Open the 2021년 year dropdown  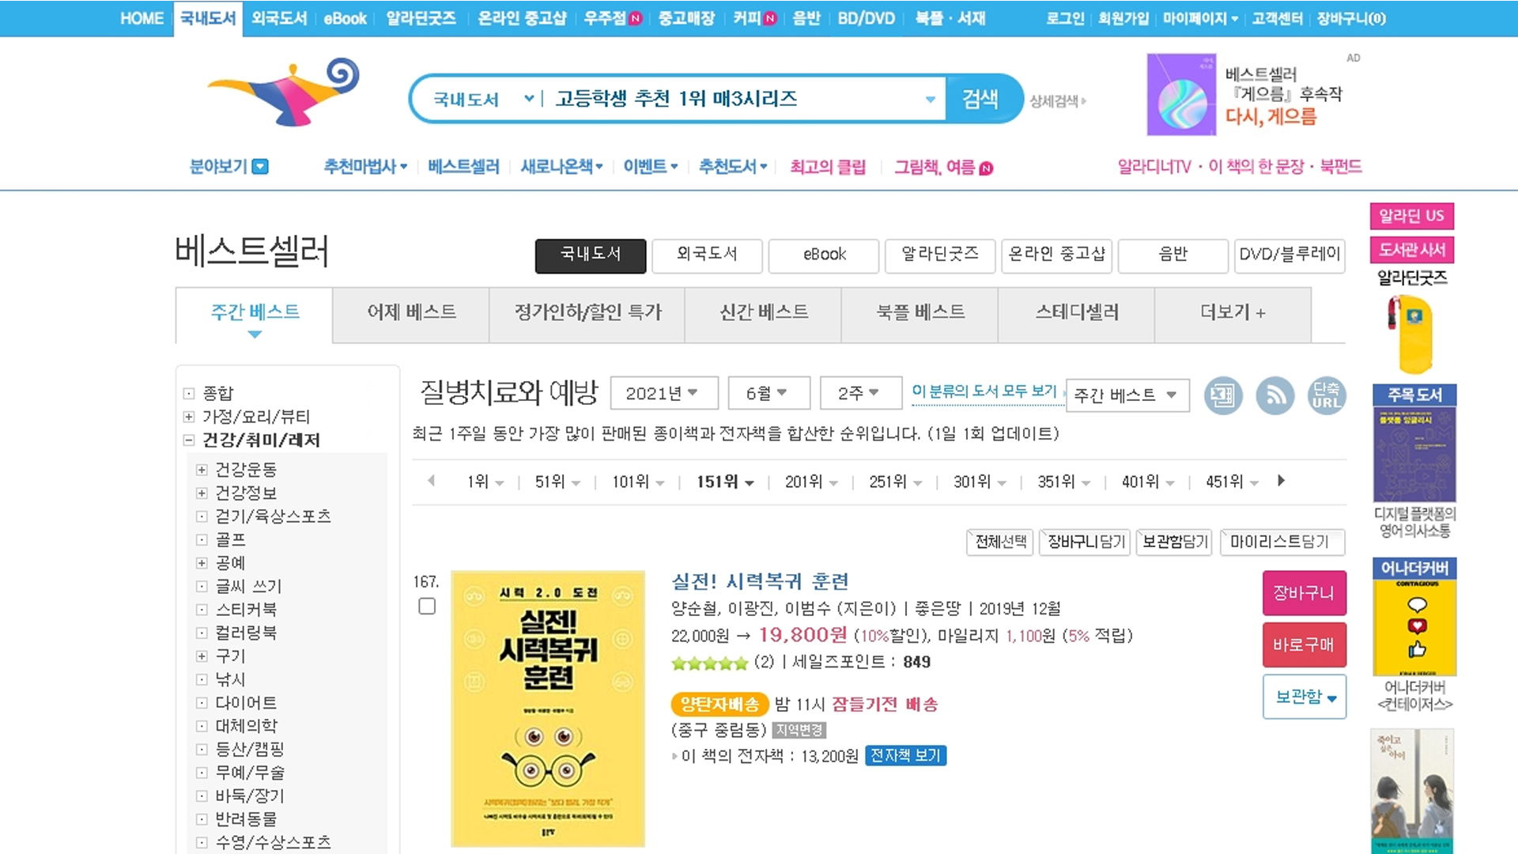click(664, 393)
